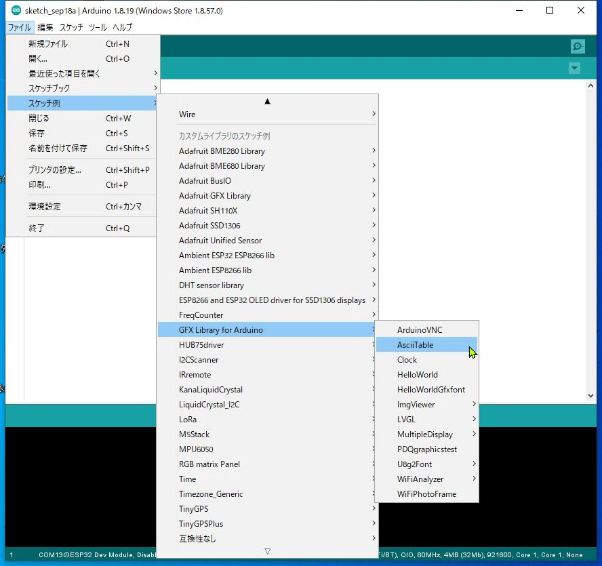
Task: Open TinyGPSPlus examples
Action: 268,524
